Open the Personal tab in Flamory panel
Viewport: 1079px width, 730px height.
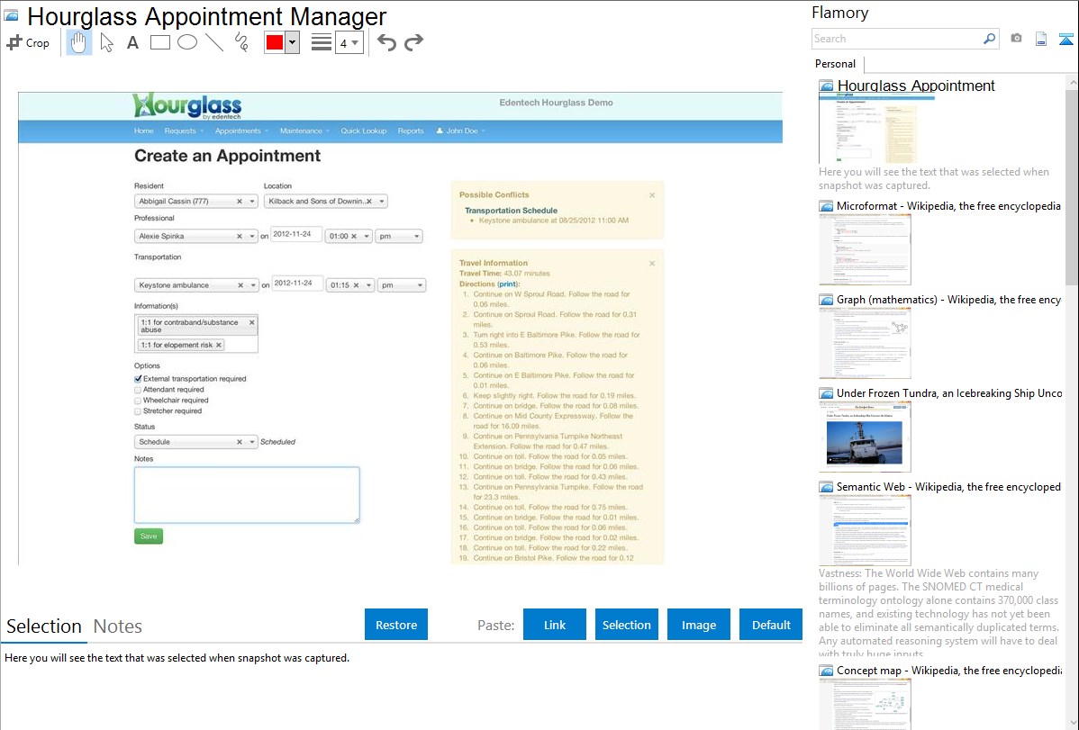835,64
